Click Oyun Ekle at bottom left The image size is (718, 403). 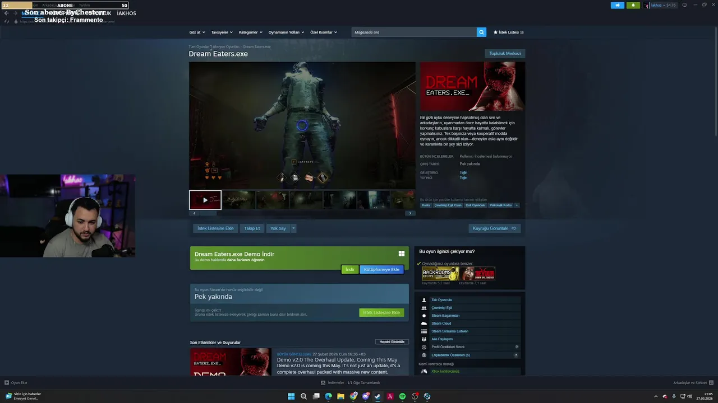(16, 383)
